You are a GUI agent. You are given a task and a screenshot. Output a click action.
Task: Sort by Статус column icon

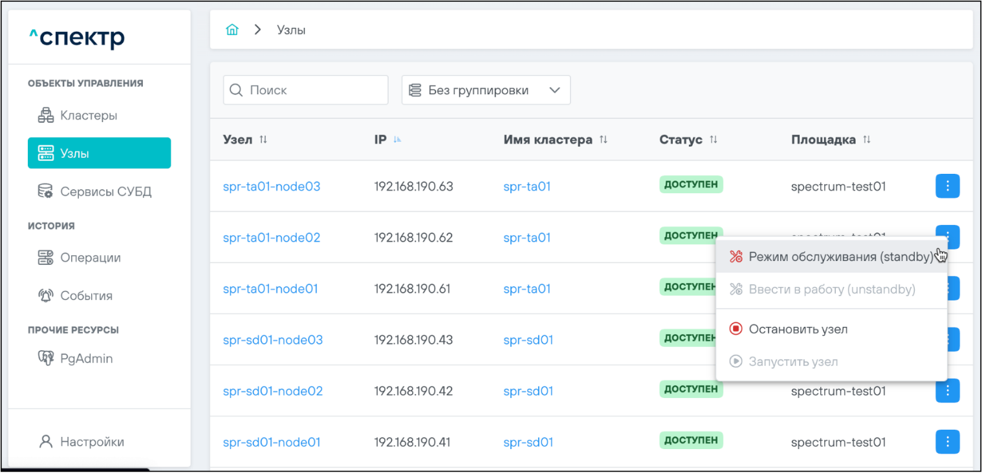714,140
